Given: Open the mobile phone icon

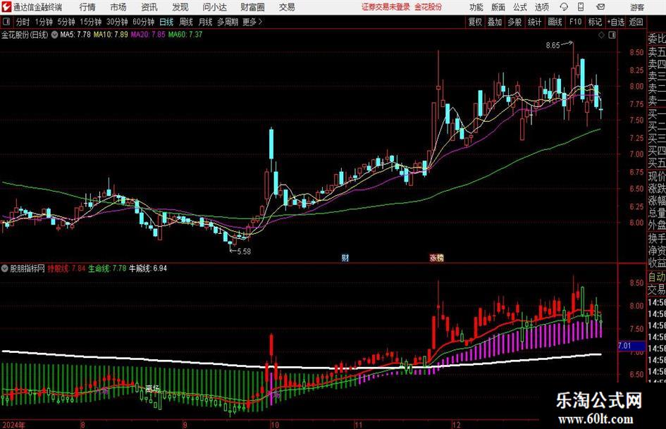Looking at the screenshot, I should click(x=581, y=7).
